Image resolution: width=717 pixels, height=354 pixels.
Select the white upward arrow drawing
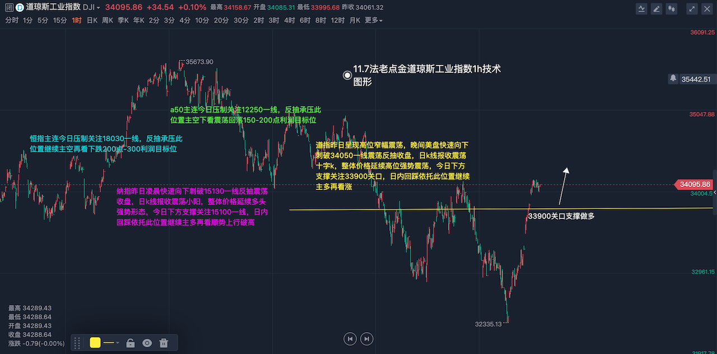(x=563, y=187)
